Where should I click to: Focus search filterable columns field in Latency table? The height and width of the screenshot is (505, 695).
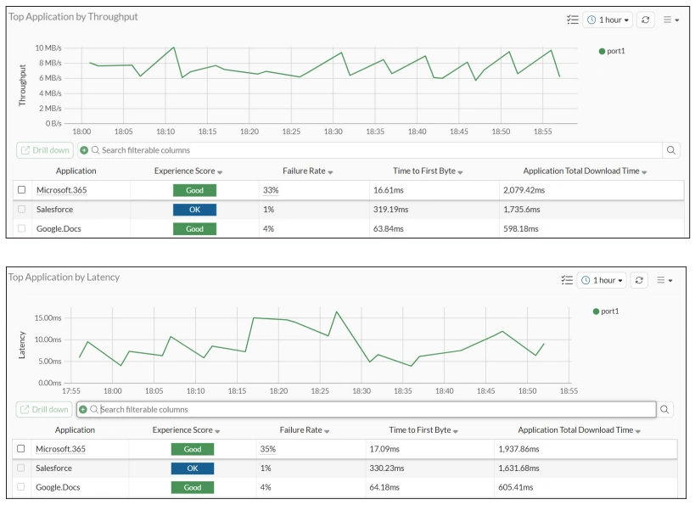point(373,409)
